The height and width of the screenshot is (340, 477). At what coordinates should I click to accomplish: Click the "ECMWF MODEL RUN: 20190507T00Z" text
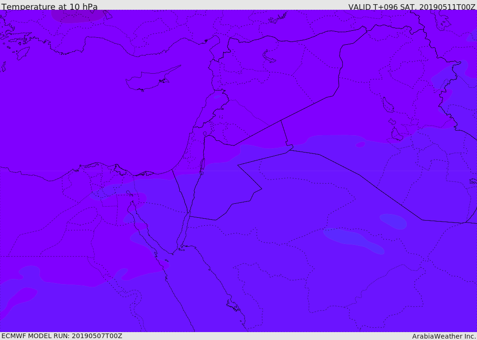pyautogui.click(x=62, y=336)
